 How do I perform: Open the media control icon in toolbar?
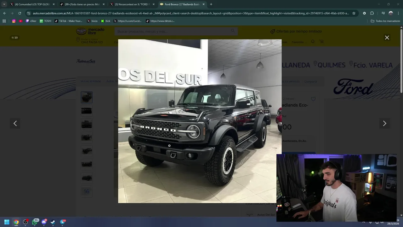tap(383, 13)
